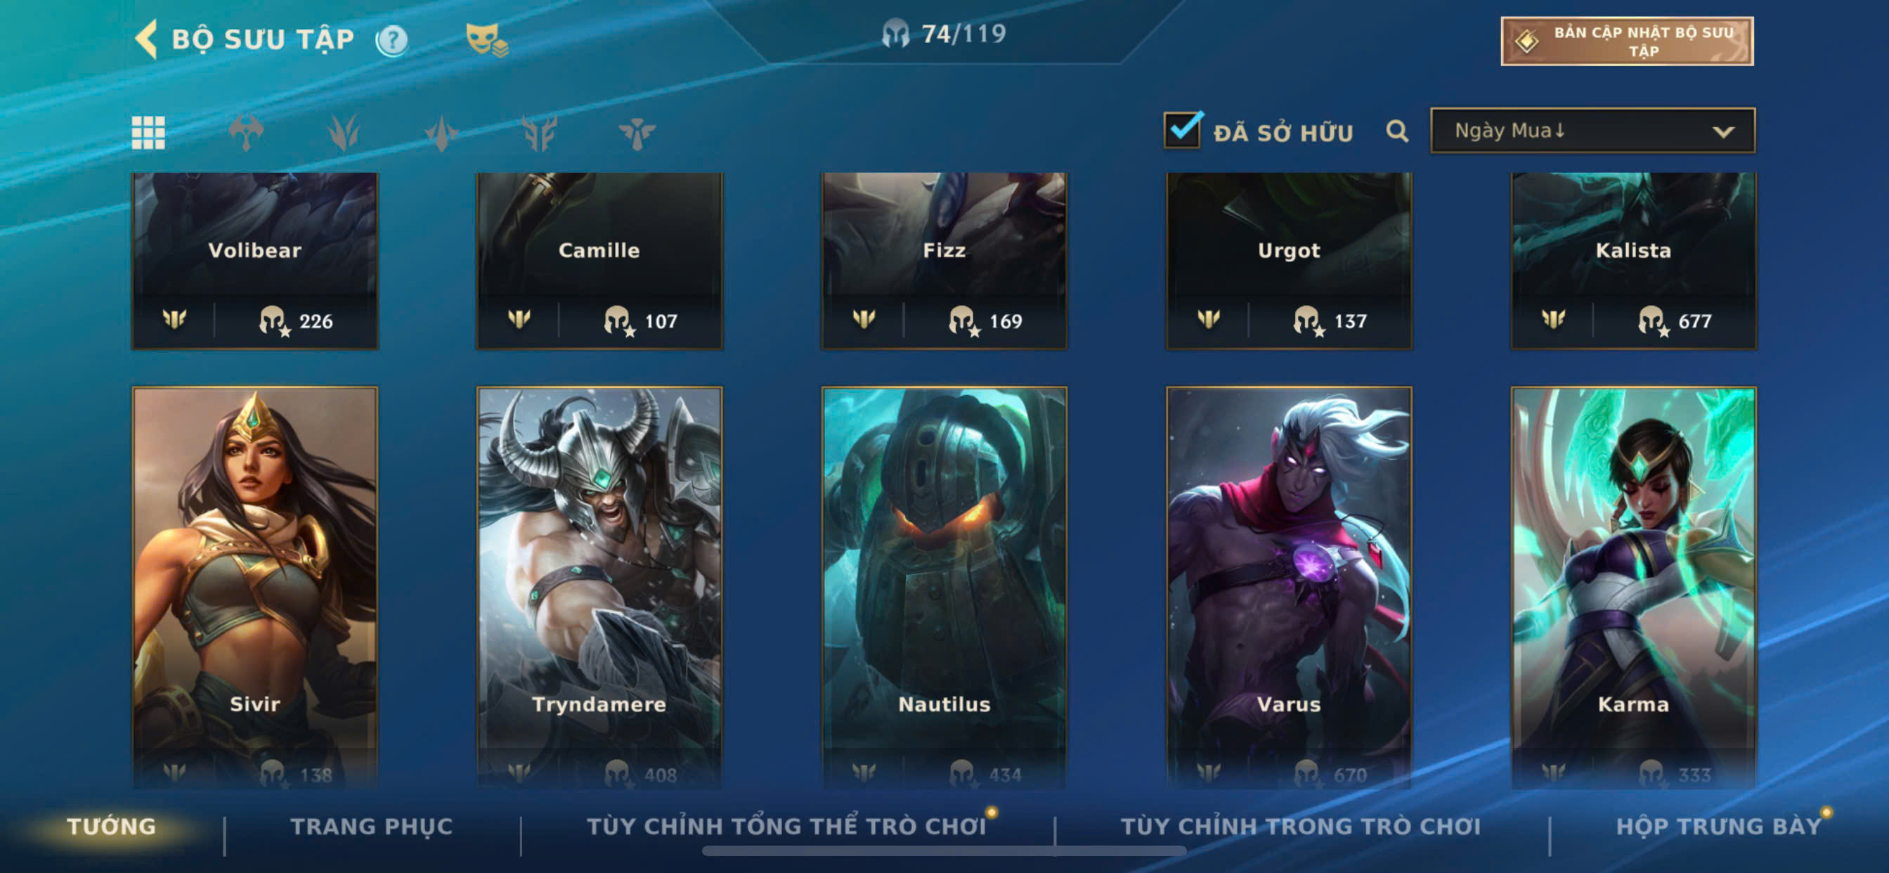1889x873 pixels.
Task: Filter champions by the fourth role emblem
Action: (539, 132)
